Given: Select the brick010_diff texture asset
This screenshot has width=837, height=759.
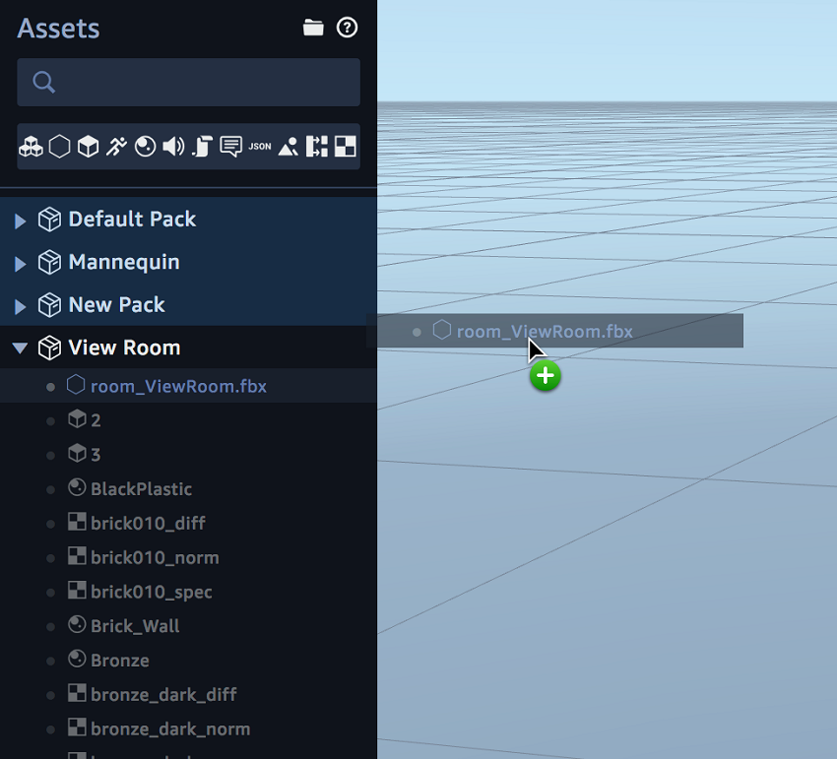Looking at the screenshot, I should click(148, 524).
